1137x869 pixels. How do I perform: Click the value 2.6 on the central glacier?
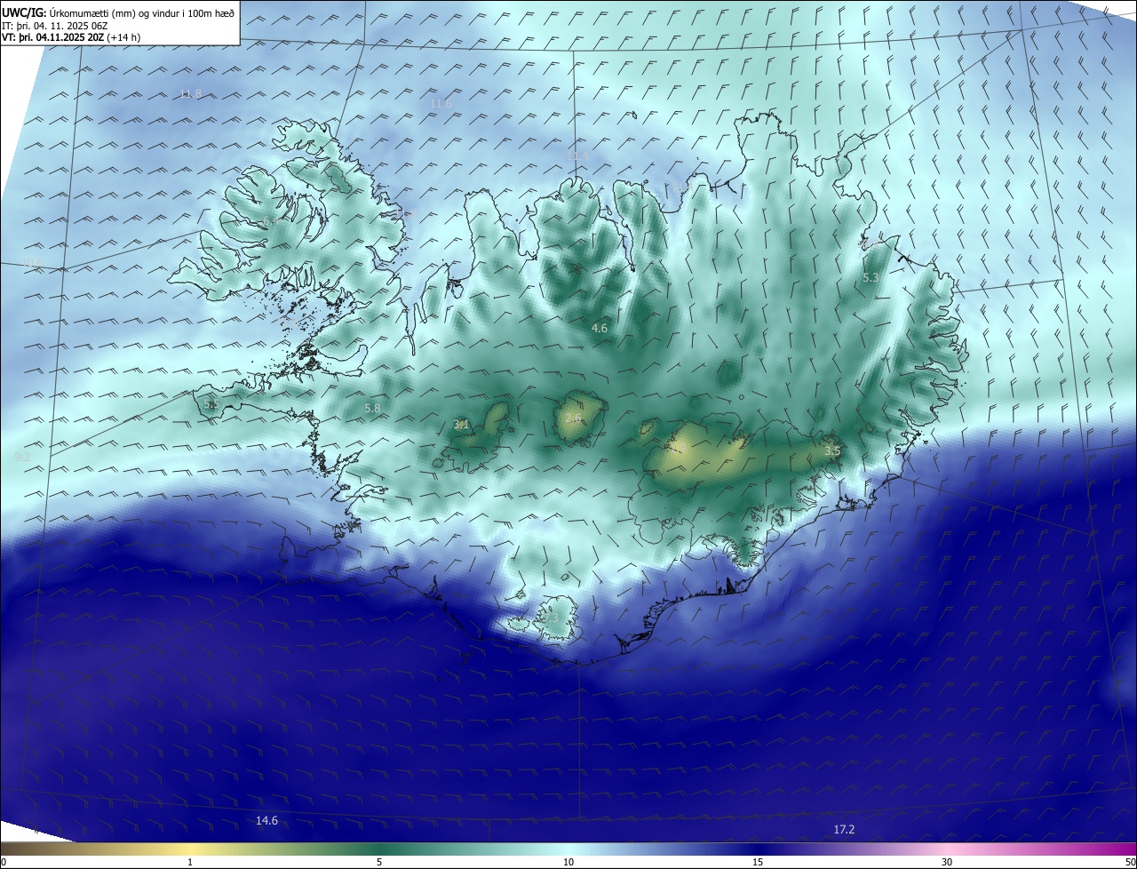coord(573,418)
